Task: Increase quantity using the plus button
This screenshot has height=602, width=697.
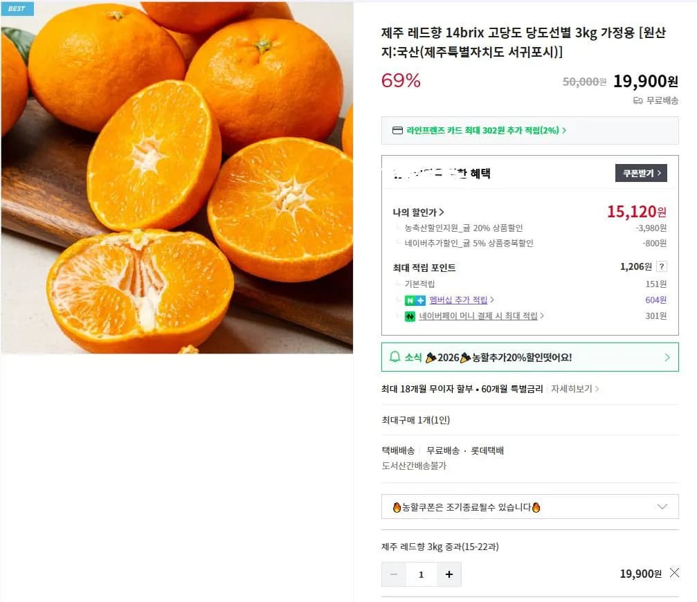Action: [x=450, y=574]
